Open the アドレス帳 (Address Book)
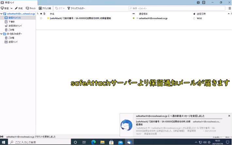The image size is (232, 145). click(x=45, y=8)
